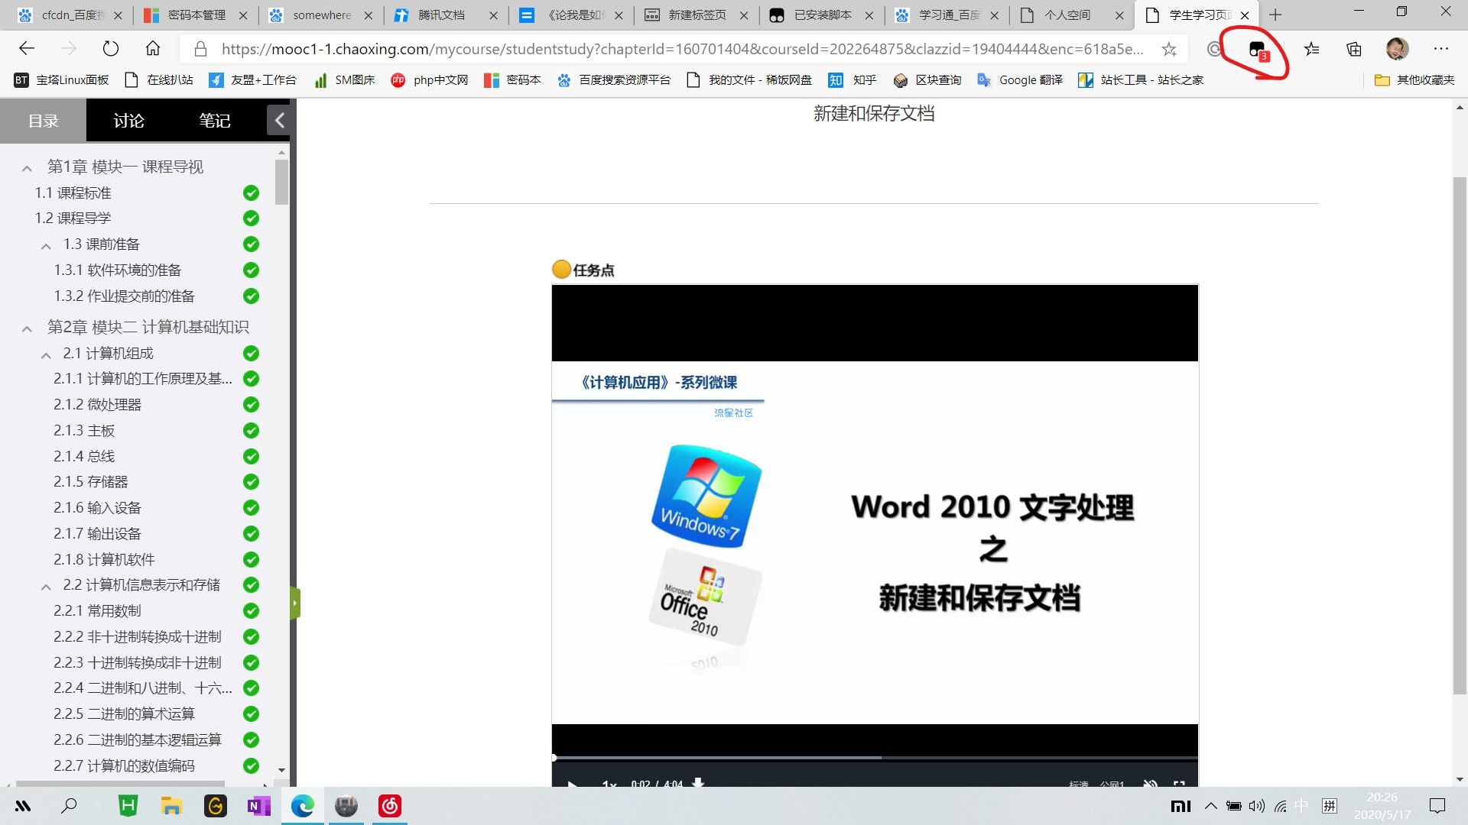Click the green check mark for 2.2.1 常用数制

coord(251,611)
